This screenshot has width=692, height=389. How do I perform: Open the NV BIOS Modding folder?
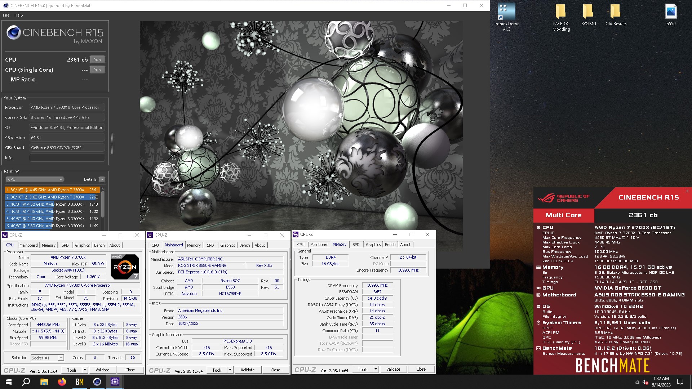(561, 17)
